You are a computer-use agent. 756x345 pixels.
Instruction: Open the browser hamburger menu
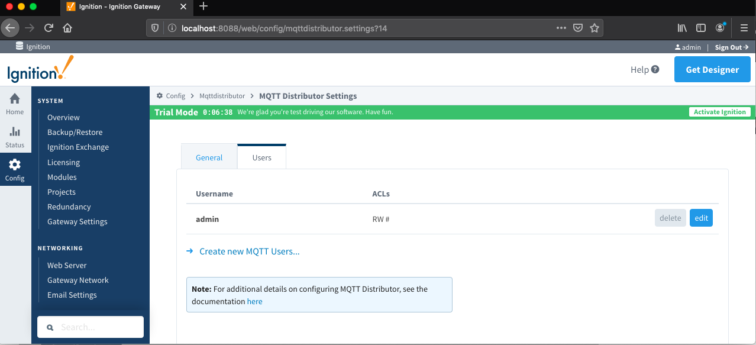(744, 28)
